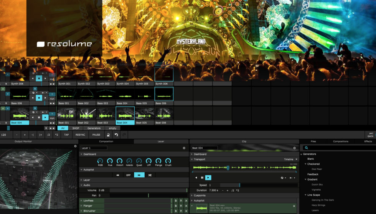
Task: Click the greyed redo arrow icon
Action: (x=124, y=135)
